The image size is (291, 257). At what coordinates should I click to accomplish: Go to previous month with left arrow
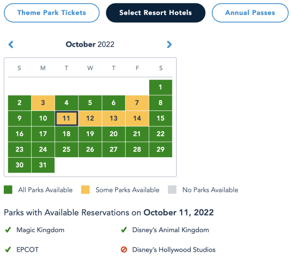(x=11, y=45)
